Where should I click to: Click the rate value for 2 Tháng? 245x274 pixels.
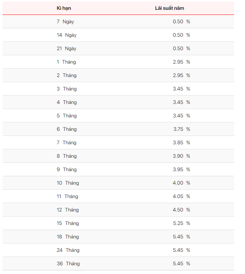(x=181, y=75)
